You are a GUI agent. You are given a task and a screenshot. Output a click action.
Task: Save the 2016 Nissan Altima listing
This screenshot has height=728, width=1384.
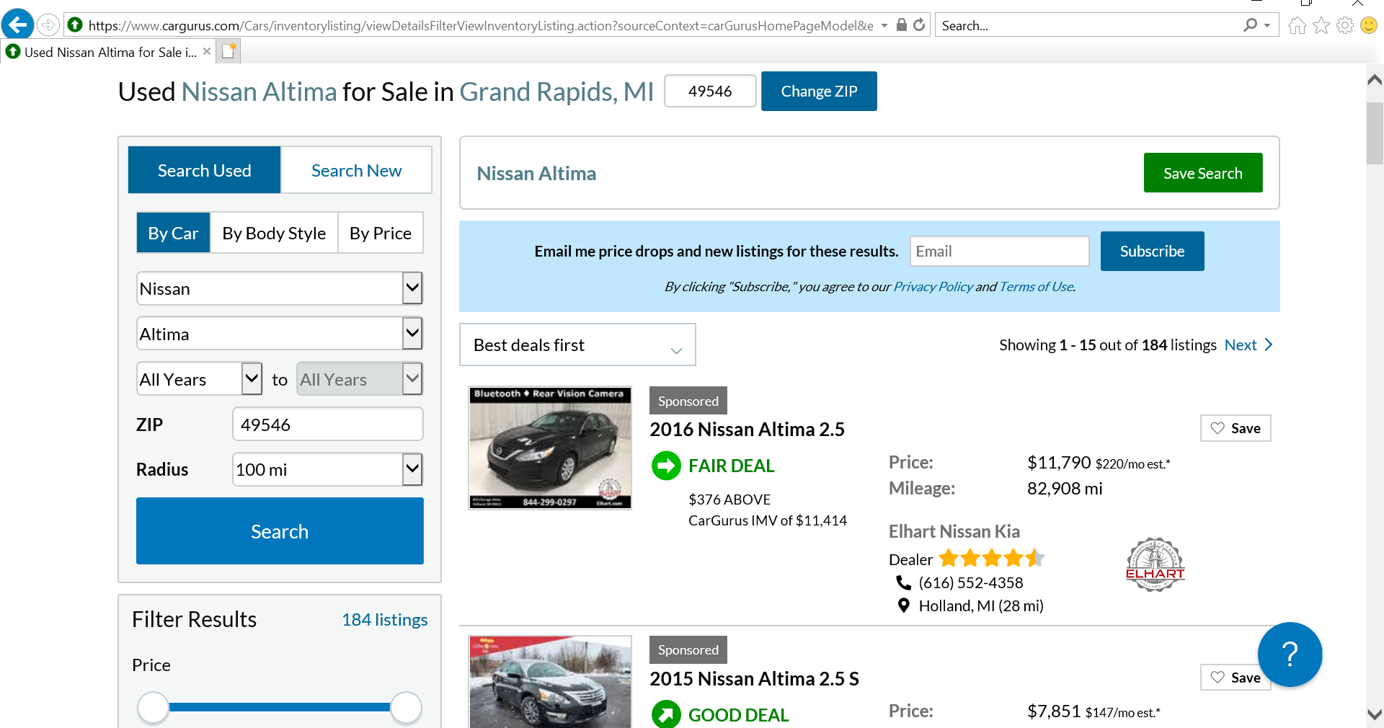[x=1235, y=428]
